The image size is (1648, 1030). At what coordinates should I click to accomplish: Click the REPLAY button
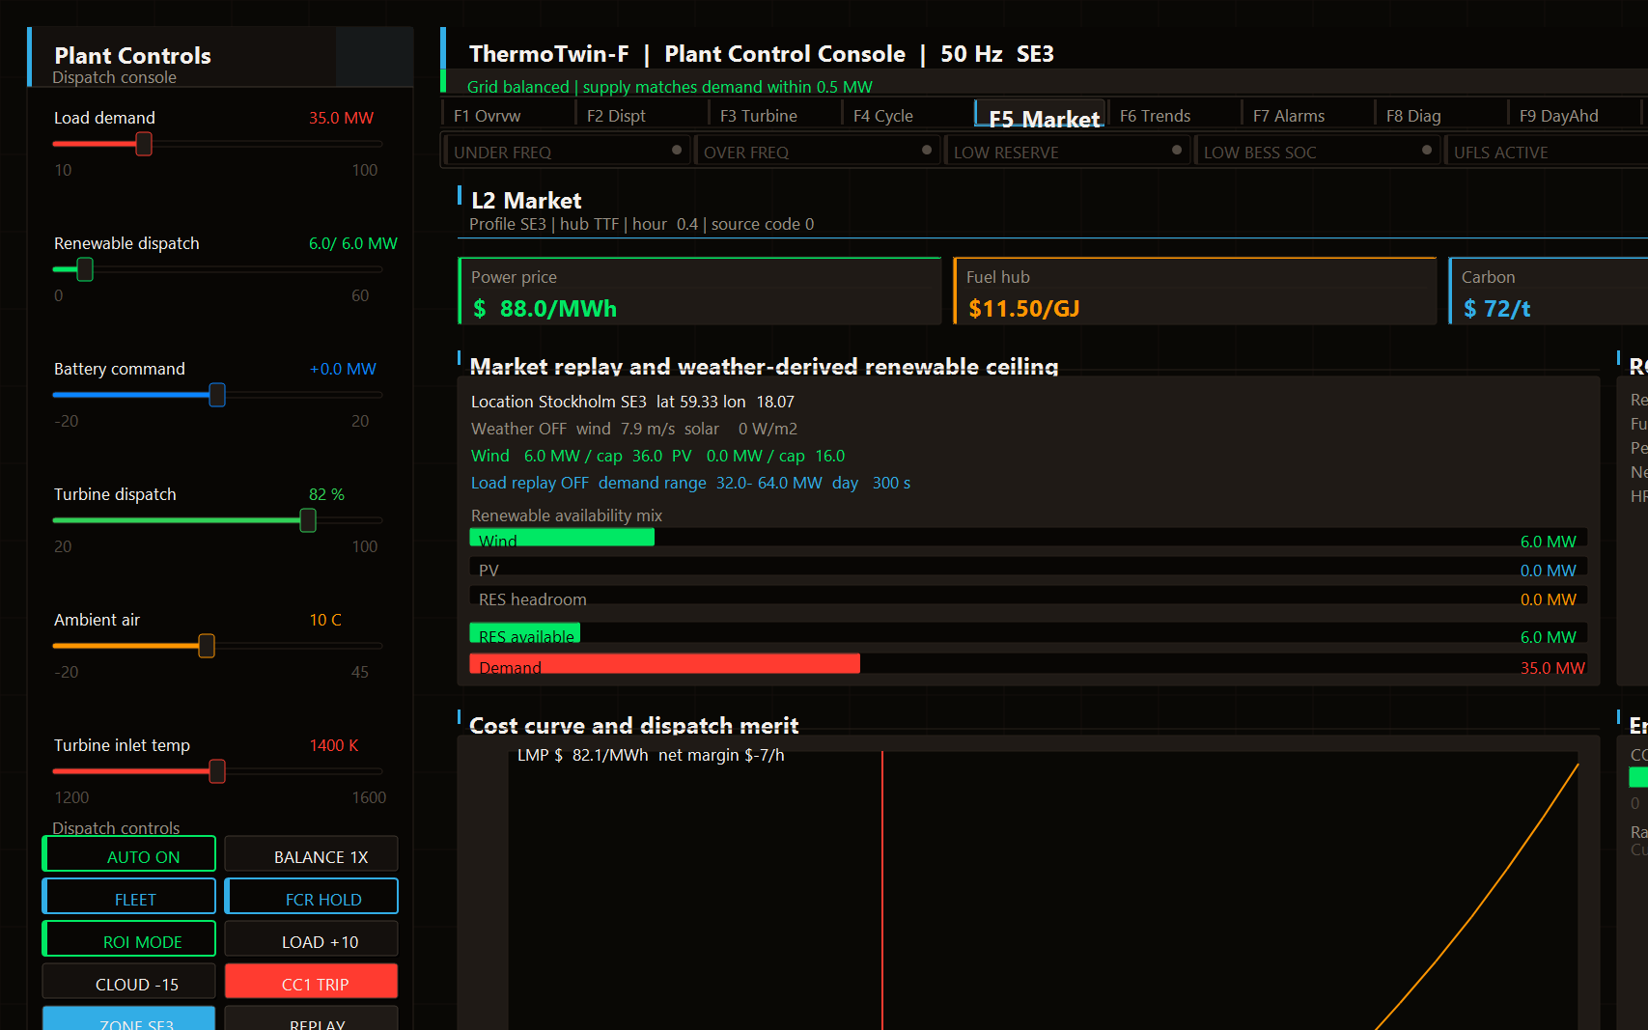[x=312, y=1018]
